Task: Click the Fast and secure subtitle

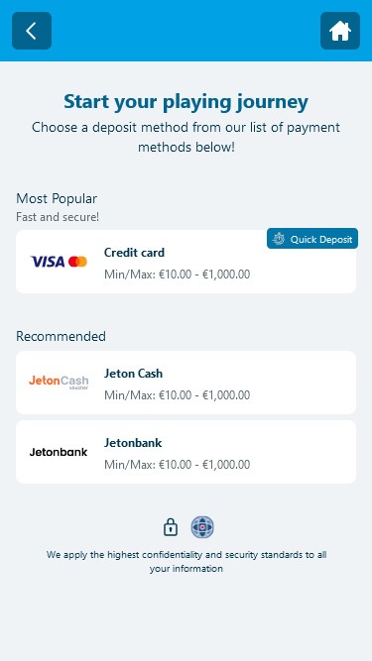Action: pos(58,217)
